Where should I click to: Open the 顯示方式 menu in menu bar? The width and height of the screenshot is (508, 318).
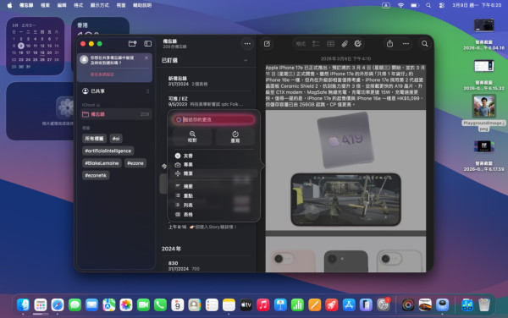click(99, 5)
